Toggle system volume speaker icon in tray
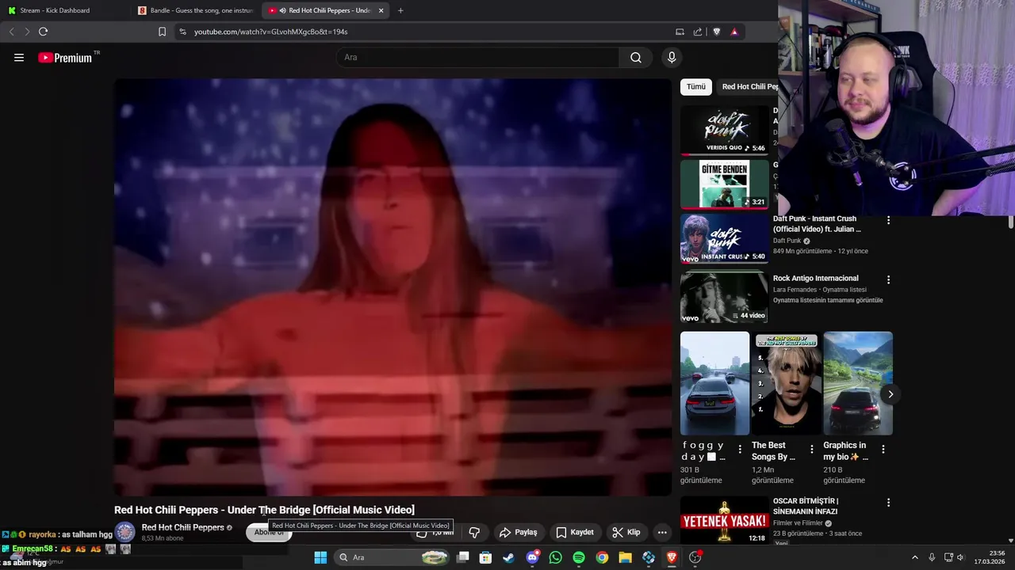Screen dimensions: 1015x570 pyautogui.click(x=961, y=557)
